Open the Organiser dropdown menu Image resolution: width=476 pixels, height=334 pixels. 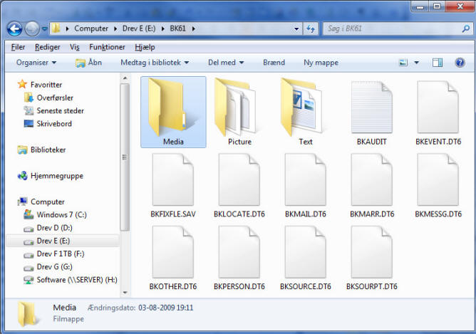click(36, 63)
